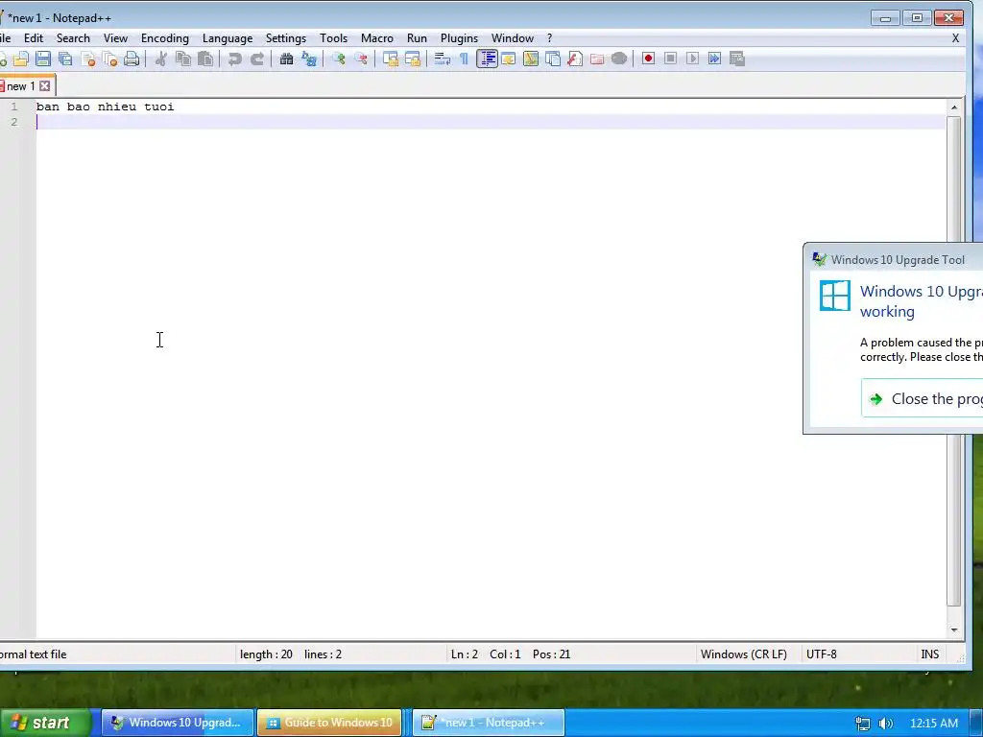Toggle synchronized horizontal scrolling icon
Image resolution: width=983 pixels, height=737 pixels.
coord(413,59)
